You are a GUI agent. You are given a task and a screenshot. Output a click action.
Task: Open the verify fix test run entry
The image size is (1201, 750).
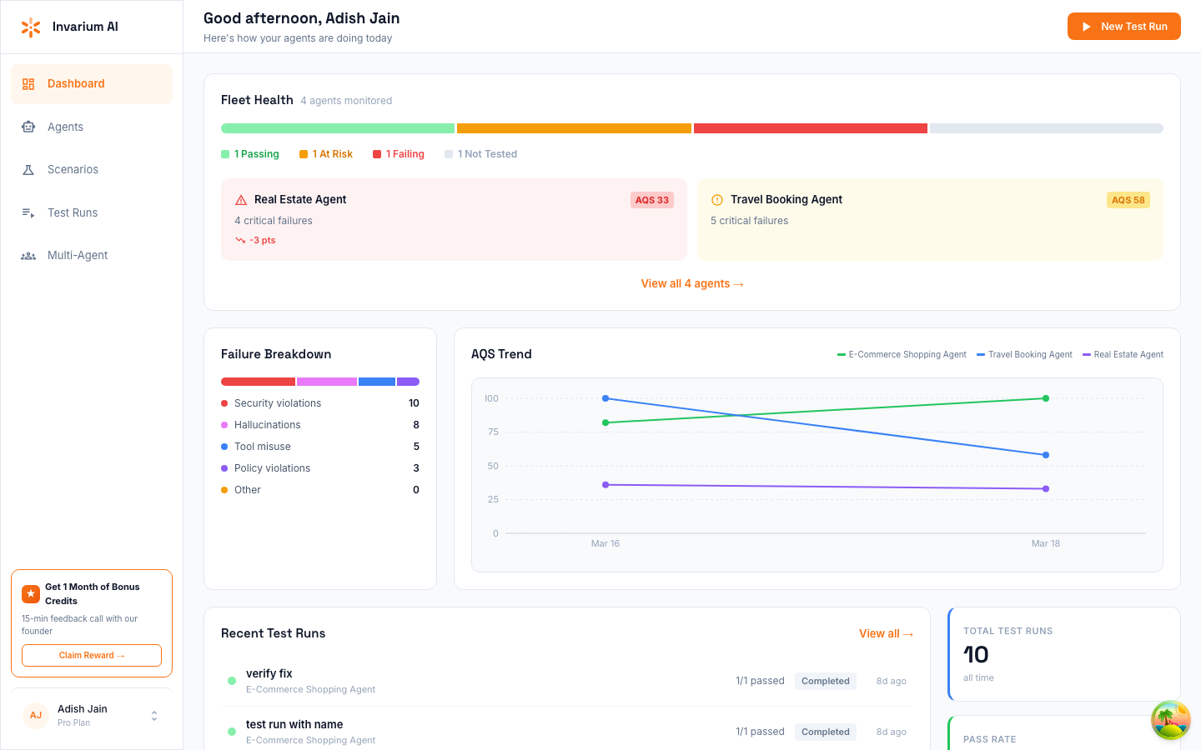[x=269, y=673]
